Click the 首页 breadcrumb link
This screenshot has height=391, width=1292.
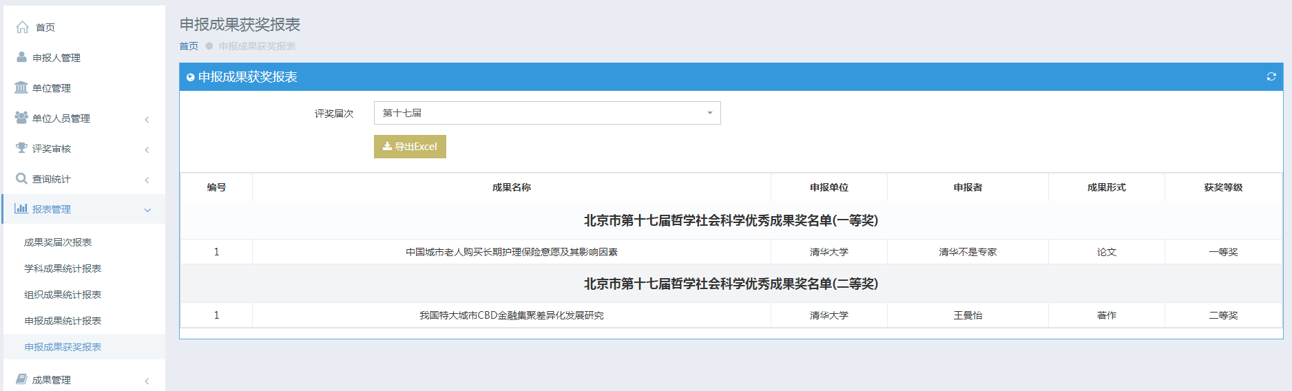coord(189,46)
